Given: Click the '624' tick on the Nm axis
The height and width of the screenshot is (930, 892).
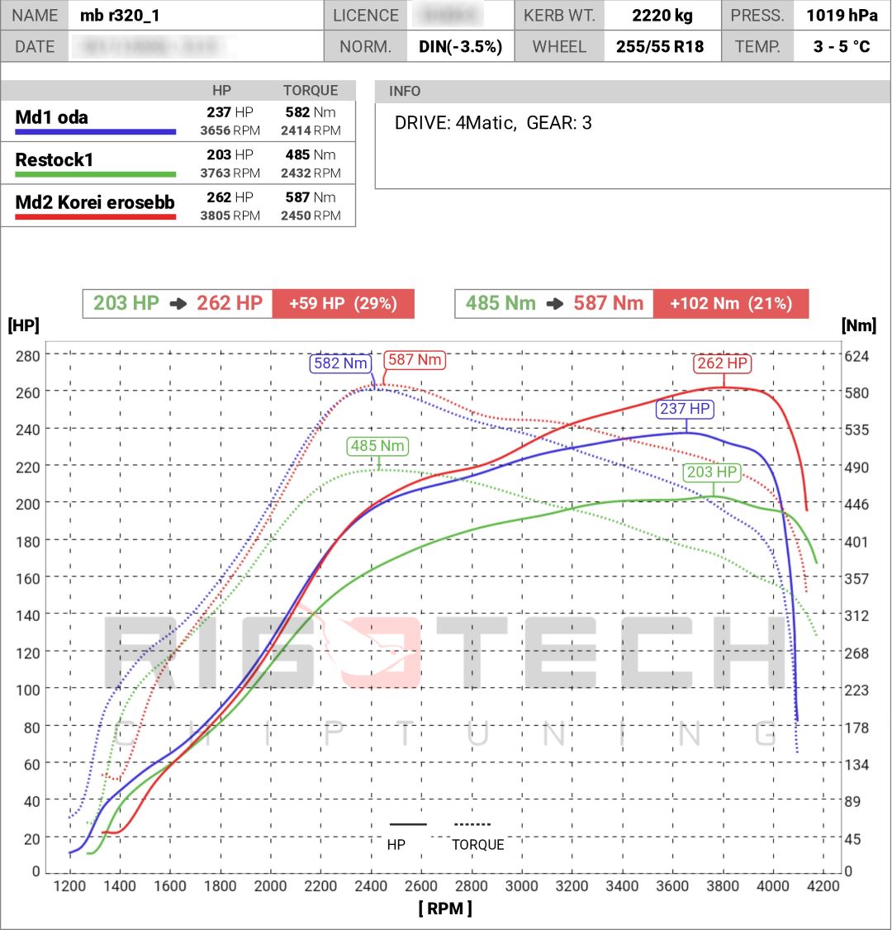Looking at the screenshot, I should pyautogui.click(x=856, y=357).
